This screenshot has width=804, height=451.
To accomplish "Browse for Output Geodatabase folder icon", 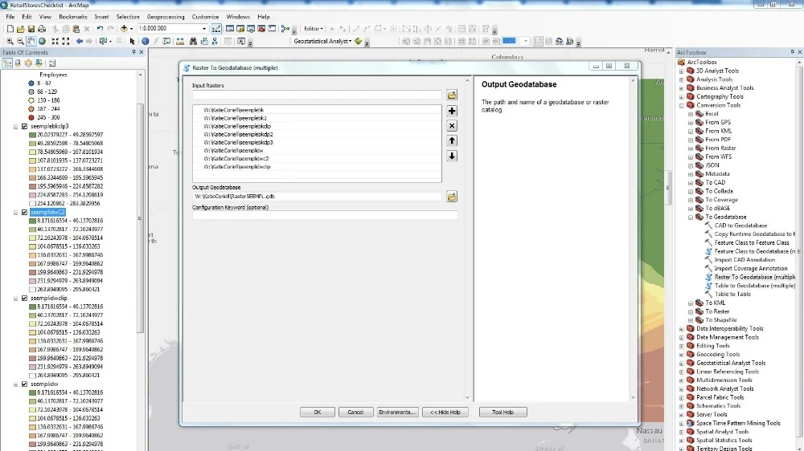I will coord(452,197).
